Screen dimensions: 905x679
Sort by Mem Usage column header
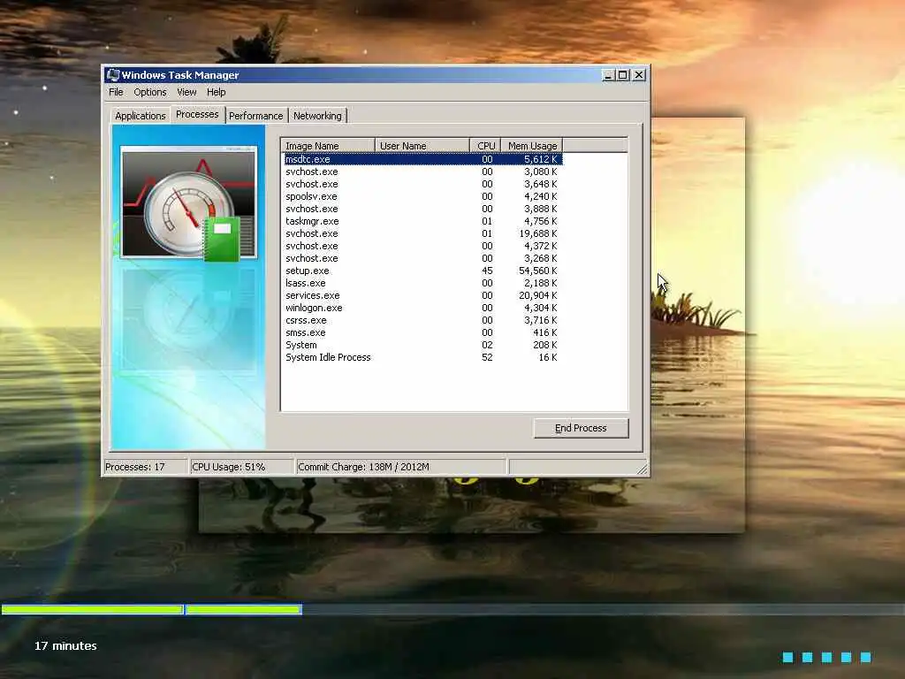[531, 146]
